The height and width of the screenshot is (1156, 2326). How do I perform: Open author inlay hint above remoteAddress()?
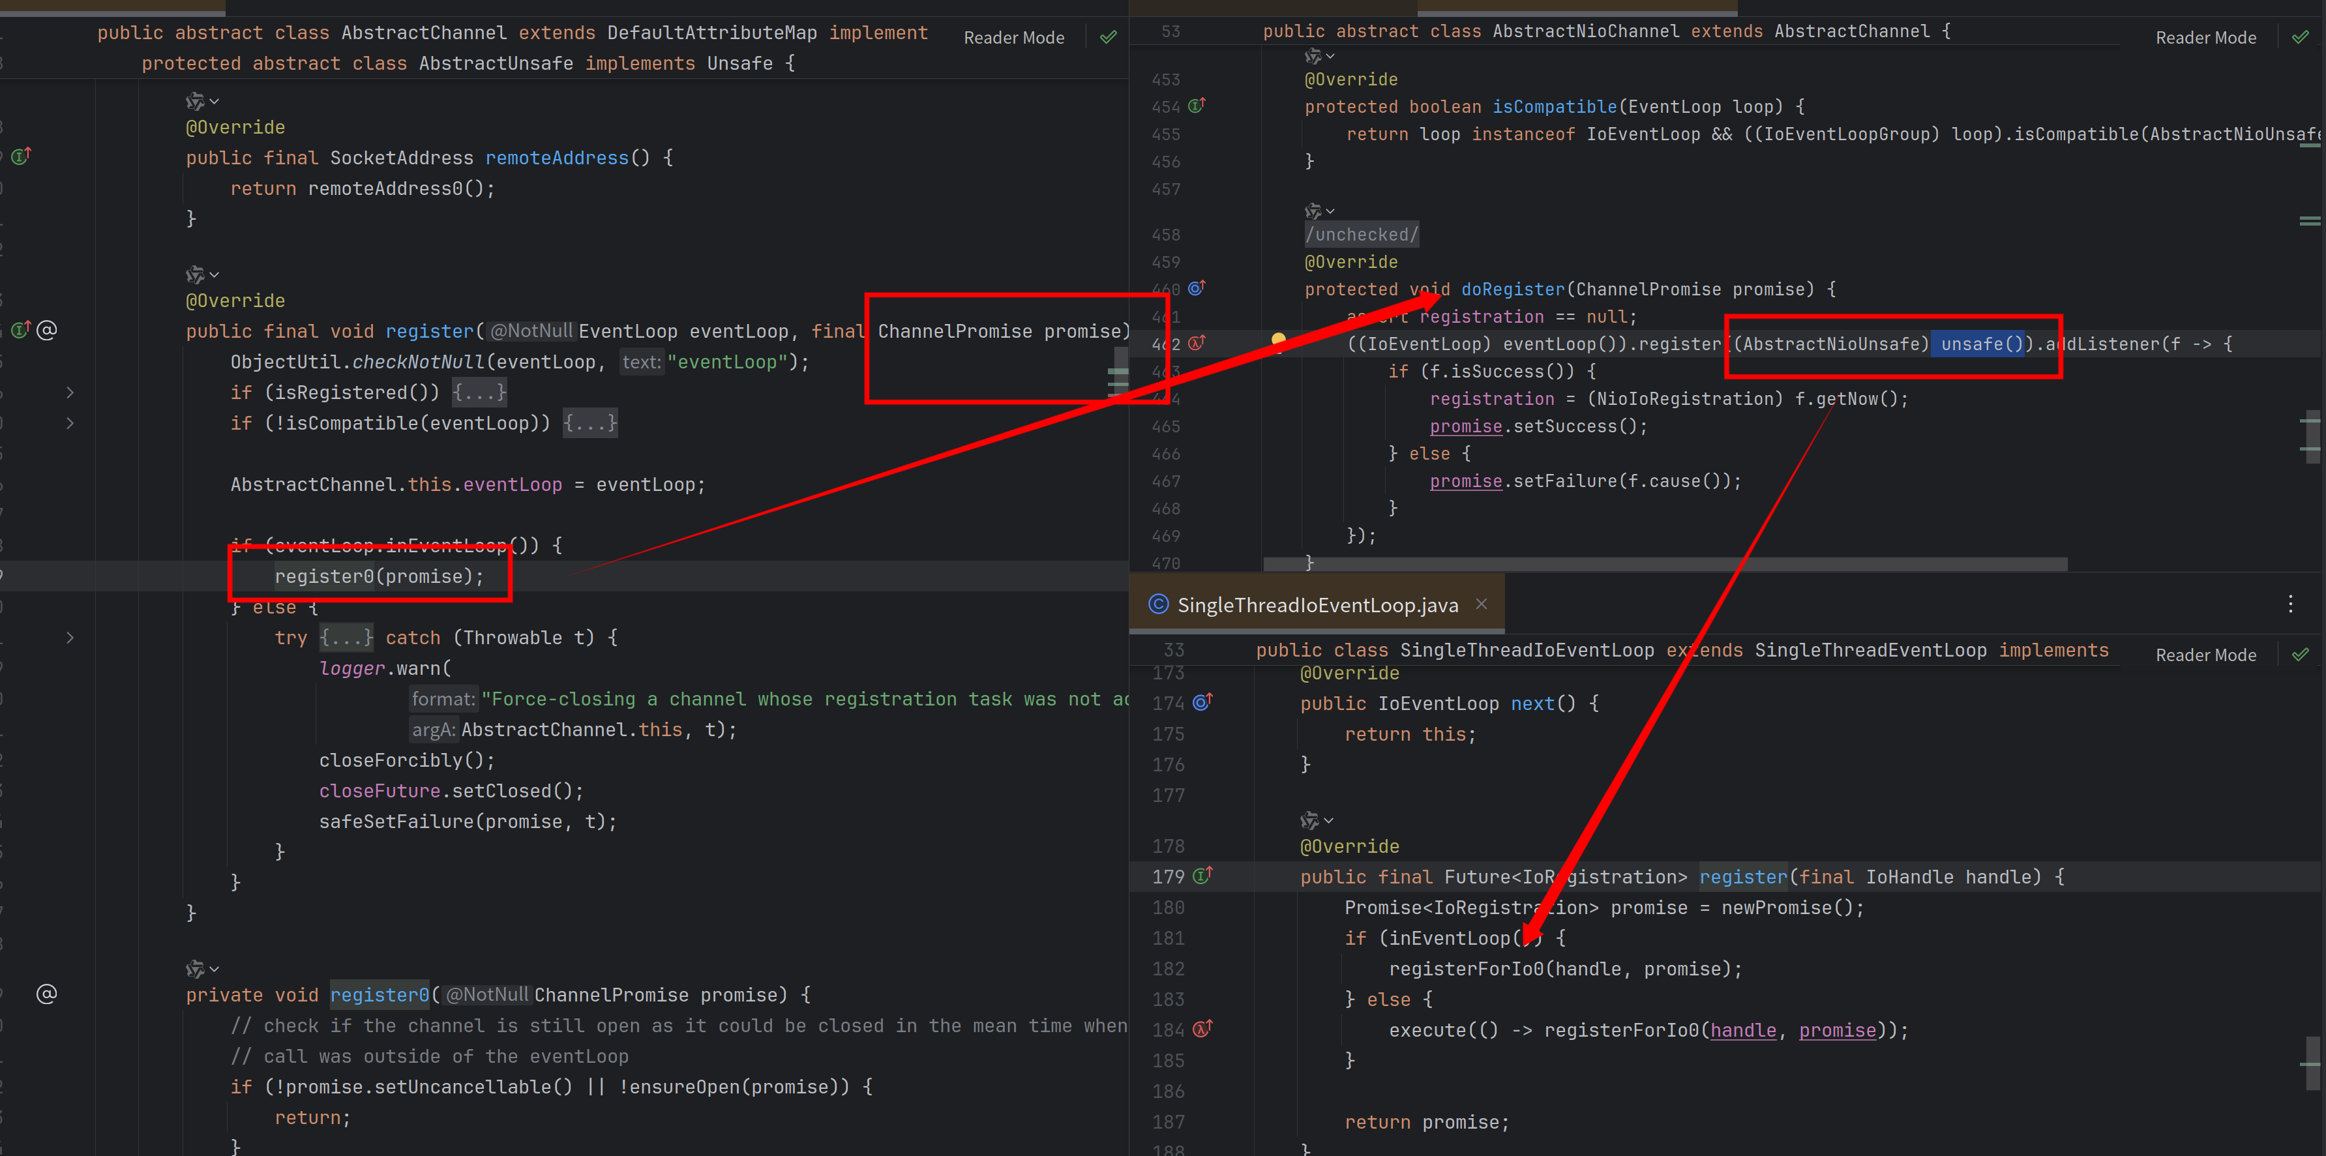201,101
